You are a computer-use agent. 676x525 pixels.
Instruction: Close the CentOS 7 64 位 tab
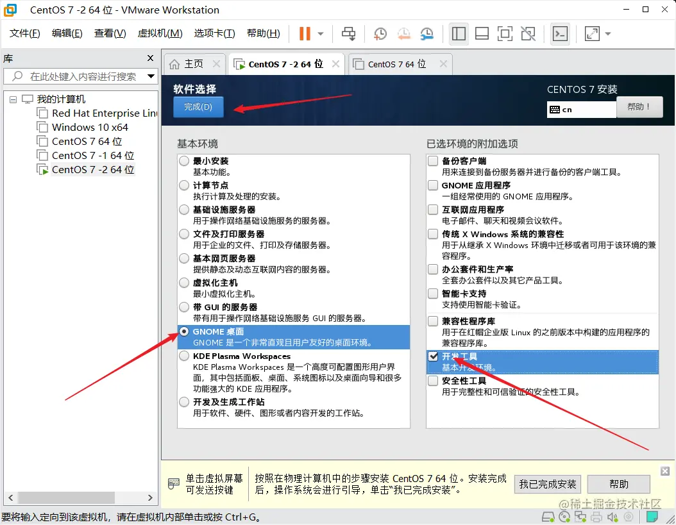(x=443, y=64)
